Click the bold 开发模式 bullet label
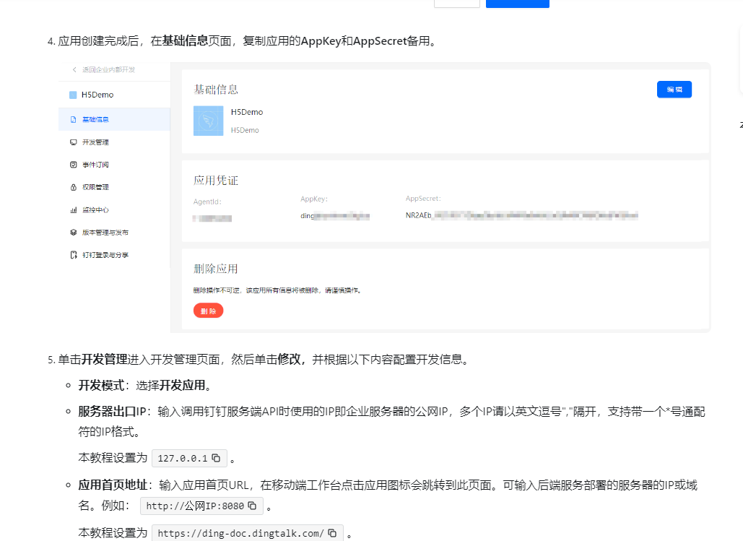Image resolution: width=743 pixels, height=541 pixels. click(101, 386)
